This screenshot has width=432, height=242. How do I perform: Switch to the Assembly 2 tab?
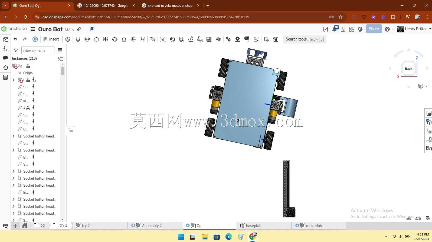pyautogui.click(x=155, y=226)
